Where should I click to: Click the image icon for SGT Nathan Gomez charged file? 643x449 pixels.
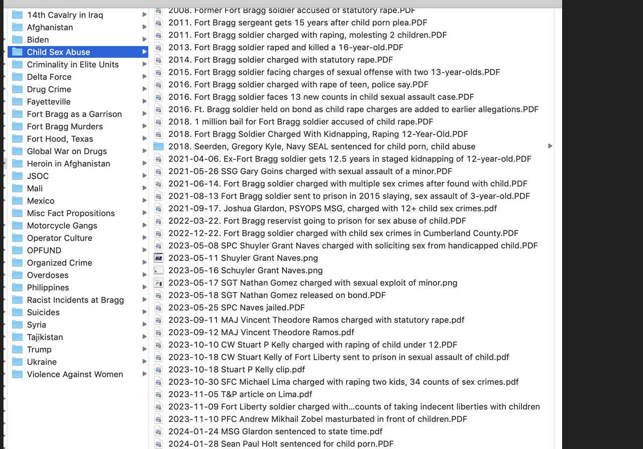click(x=158, y=282)
